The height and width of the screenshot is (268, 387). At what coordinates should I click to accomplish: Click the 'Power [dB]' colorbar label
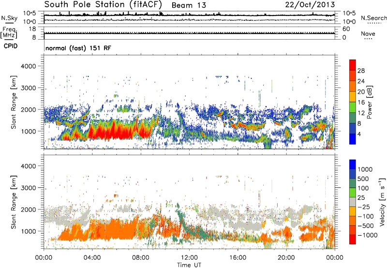pos(369,102)
